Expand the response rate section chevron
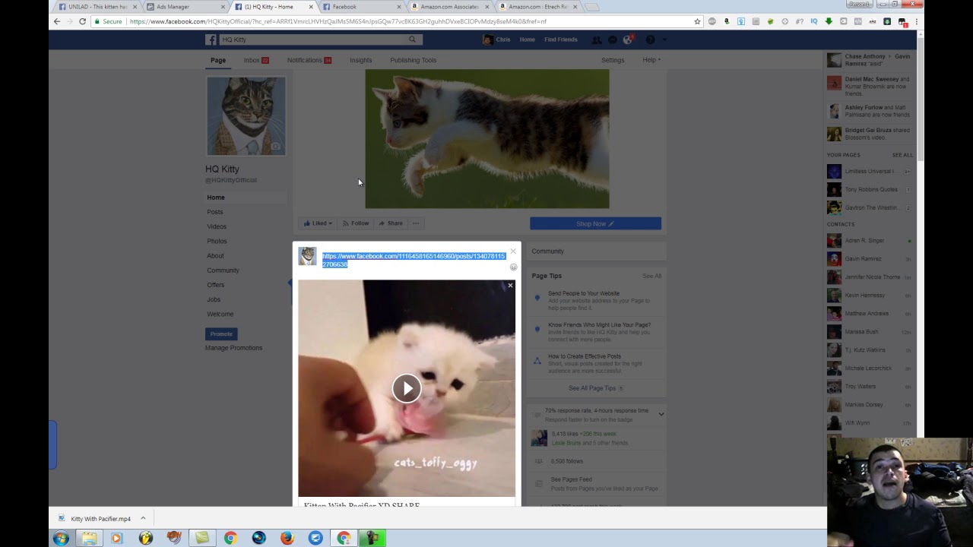This screenshot has width=973, height=547. tap(661, 414)
